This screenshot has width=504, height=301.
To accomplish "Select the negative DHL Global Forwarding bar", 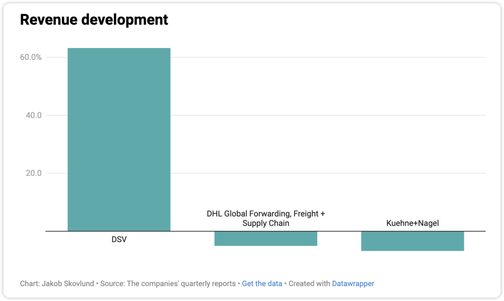I will (266, 238).
